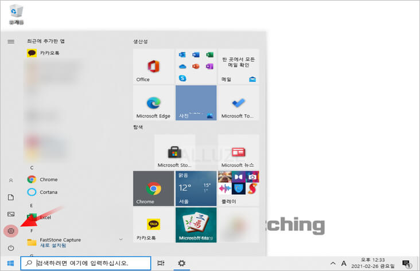Screen dimensions: 420x271
Task: Open the Recycle Bin on the desktop
Action: 16,14
